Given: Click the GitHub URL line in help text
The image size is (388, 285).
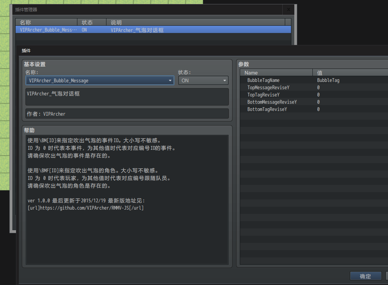Looking at the screenshot, I should click(86, 208).
